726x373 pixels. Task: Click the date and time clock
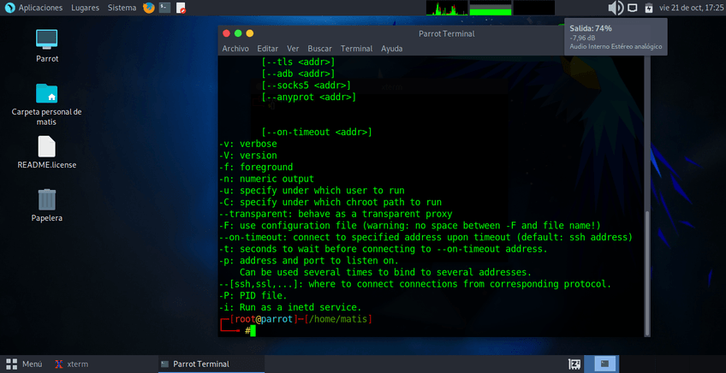point(691,8)
